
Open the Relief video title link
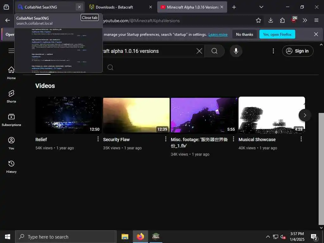41,140
